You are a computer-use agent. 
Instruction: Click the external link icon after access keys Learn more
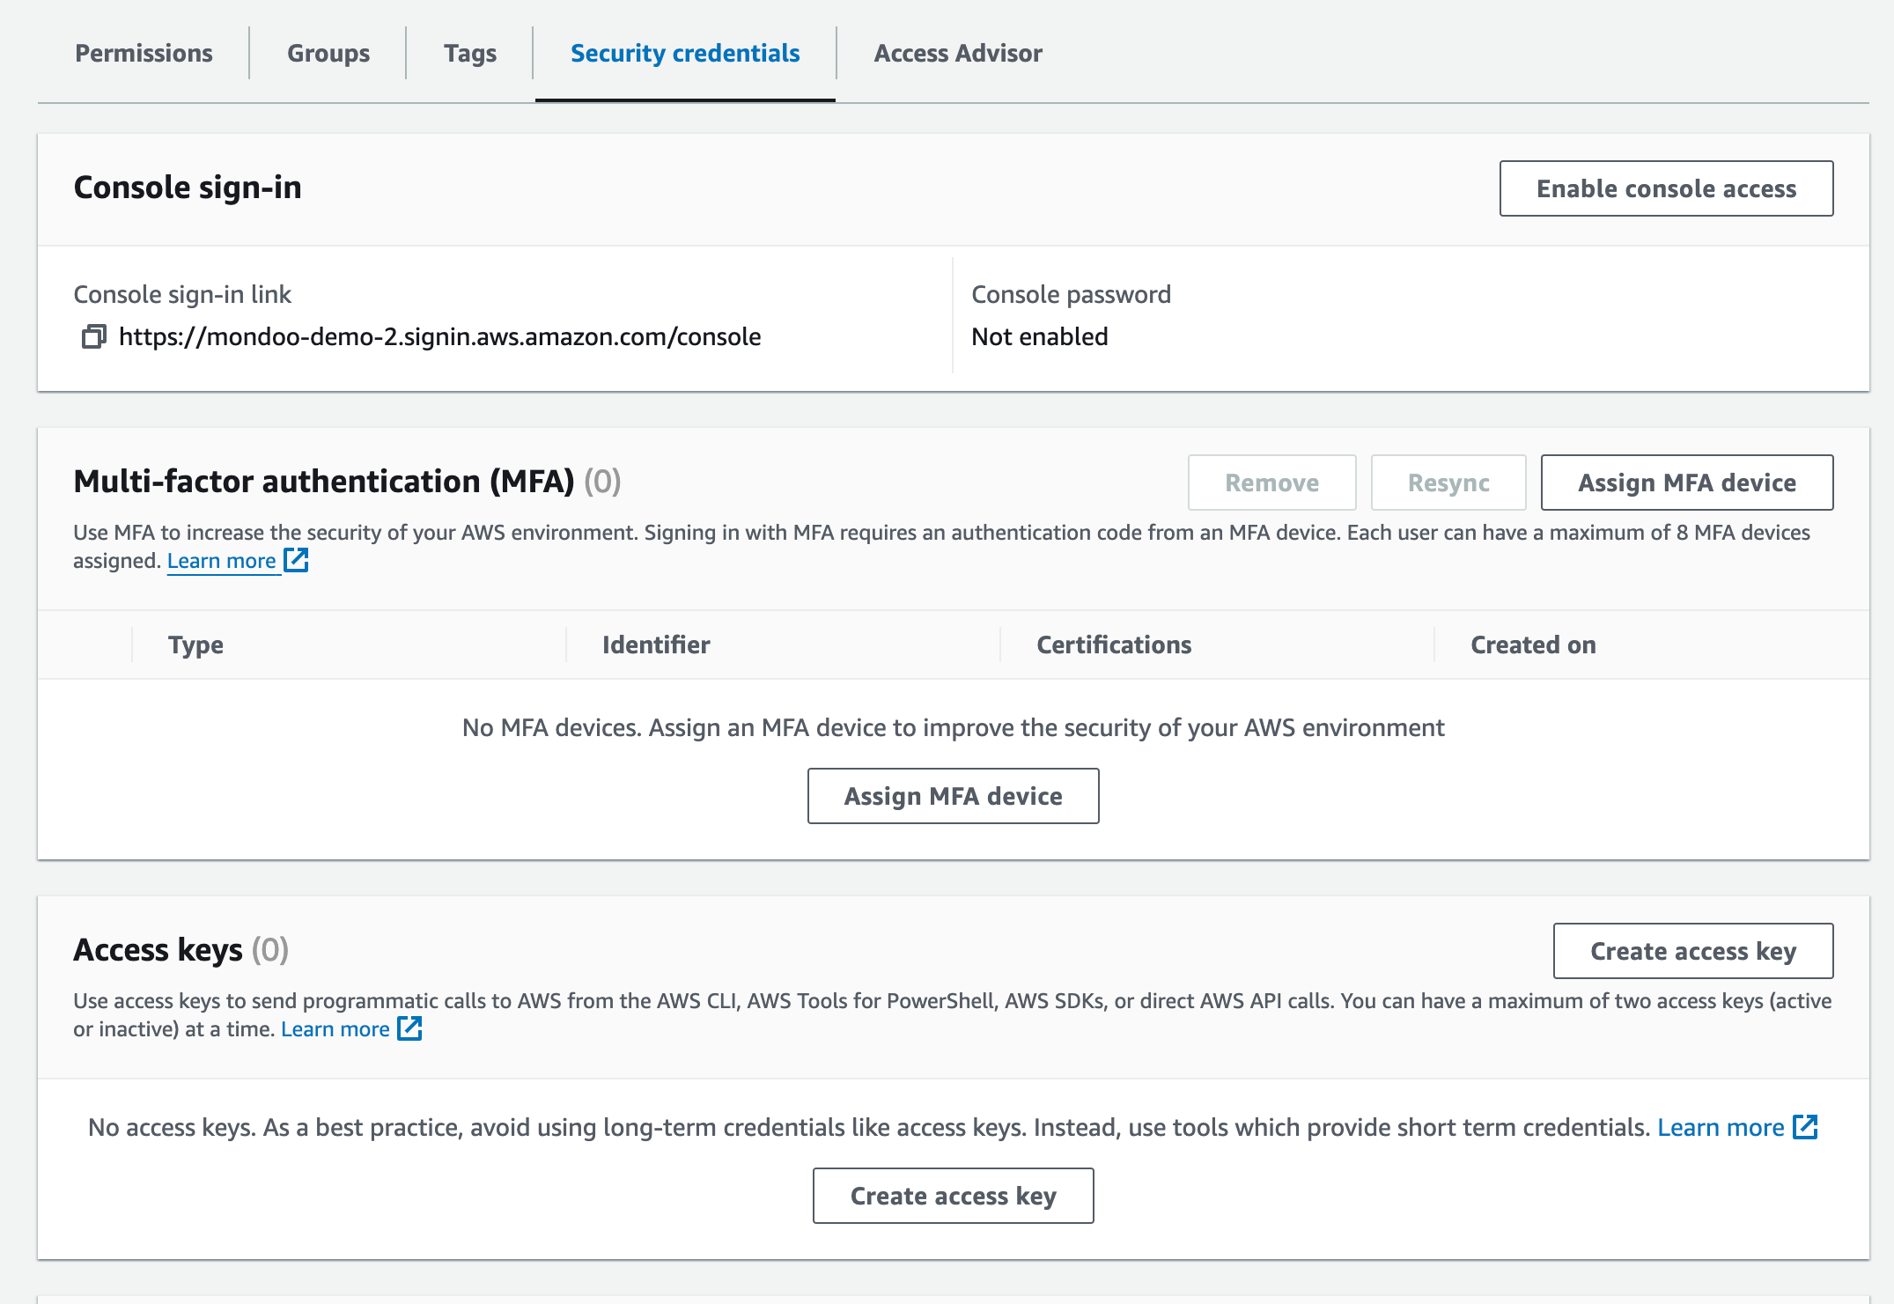pos(410,1028)
